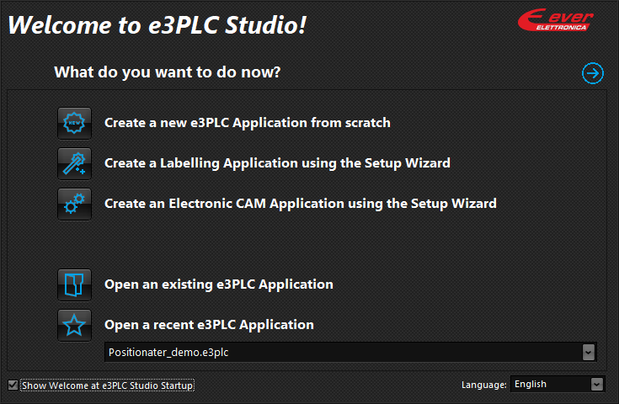This screenshot has height=404, width=619.
Task: Open the Language dropdown arrow
Action: [x=596, y=385]
